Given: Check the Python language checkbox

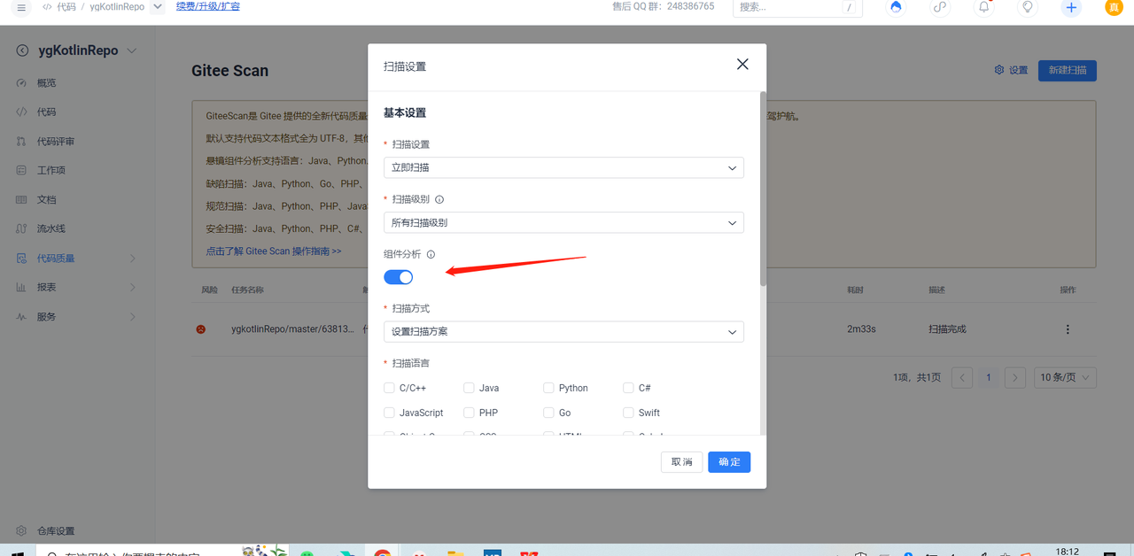Looking at the screenshot, I should pyautogui.click(x=548, y=388).
